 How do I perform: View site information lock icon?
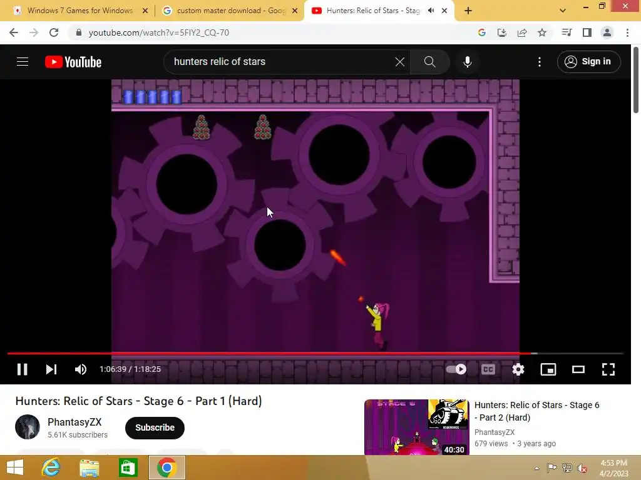79,32
